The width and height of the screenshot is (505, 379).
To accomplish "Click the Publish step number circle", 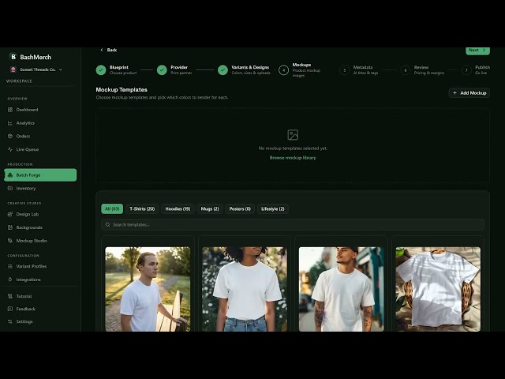I will coord(466,70).
